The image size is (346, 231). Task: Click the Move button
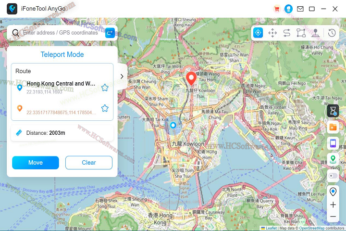click(x=36, y=163)
